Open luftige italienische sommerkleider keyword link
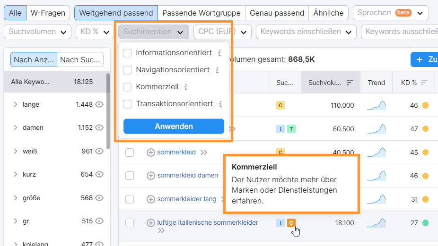Screen dimensions: 438x246 click(x=208, y=222)
